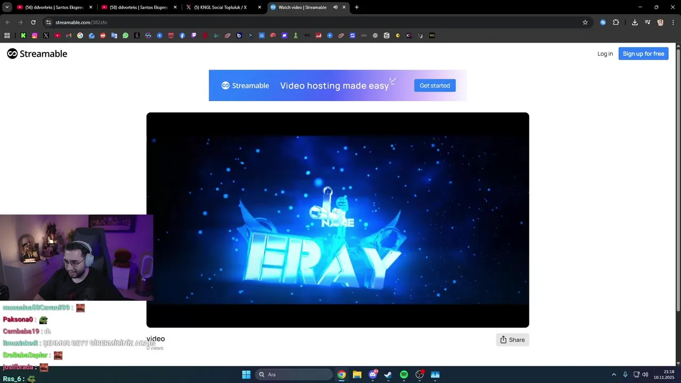This screenshot has height=383, width=681.
Task: Show hidden system tray icons
Action: pyautogui.click(x=613, y=374)
